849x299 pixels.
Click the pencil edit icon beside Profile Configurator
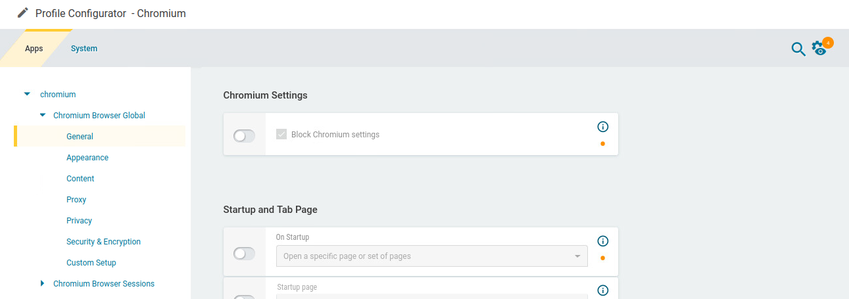click(x=23, y=12)
